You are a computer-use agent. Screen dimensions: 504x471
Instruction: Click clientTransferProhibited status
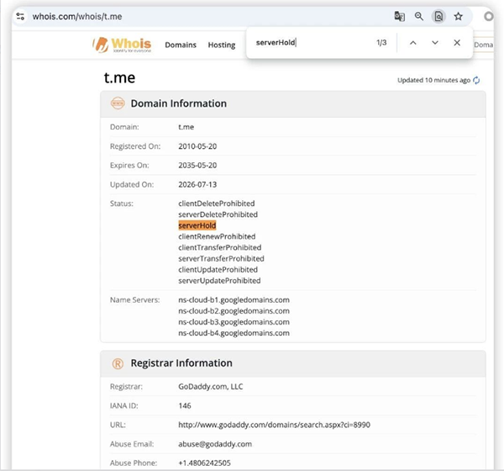point(220,247)
